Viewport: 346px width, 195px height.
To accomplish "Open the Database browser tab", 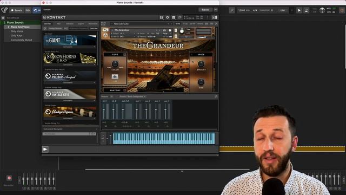I will pos(70,24).
